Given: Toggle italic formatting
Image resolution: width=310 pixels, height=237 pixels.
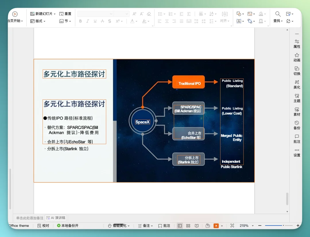Looking at the screenshot, I should click(x=88, y=21).
